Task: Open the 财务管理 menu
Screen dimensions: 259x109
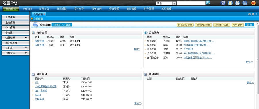Action: click(149, 9)
